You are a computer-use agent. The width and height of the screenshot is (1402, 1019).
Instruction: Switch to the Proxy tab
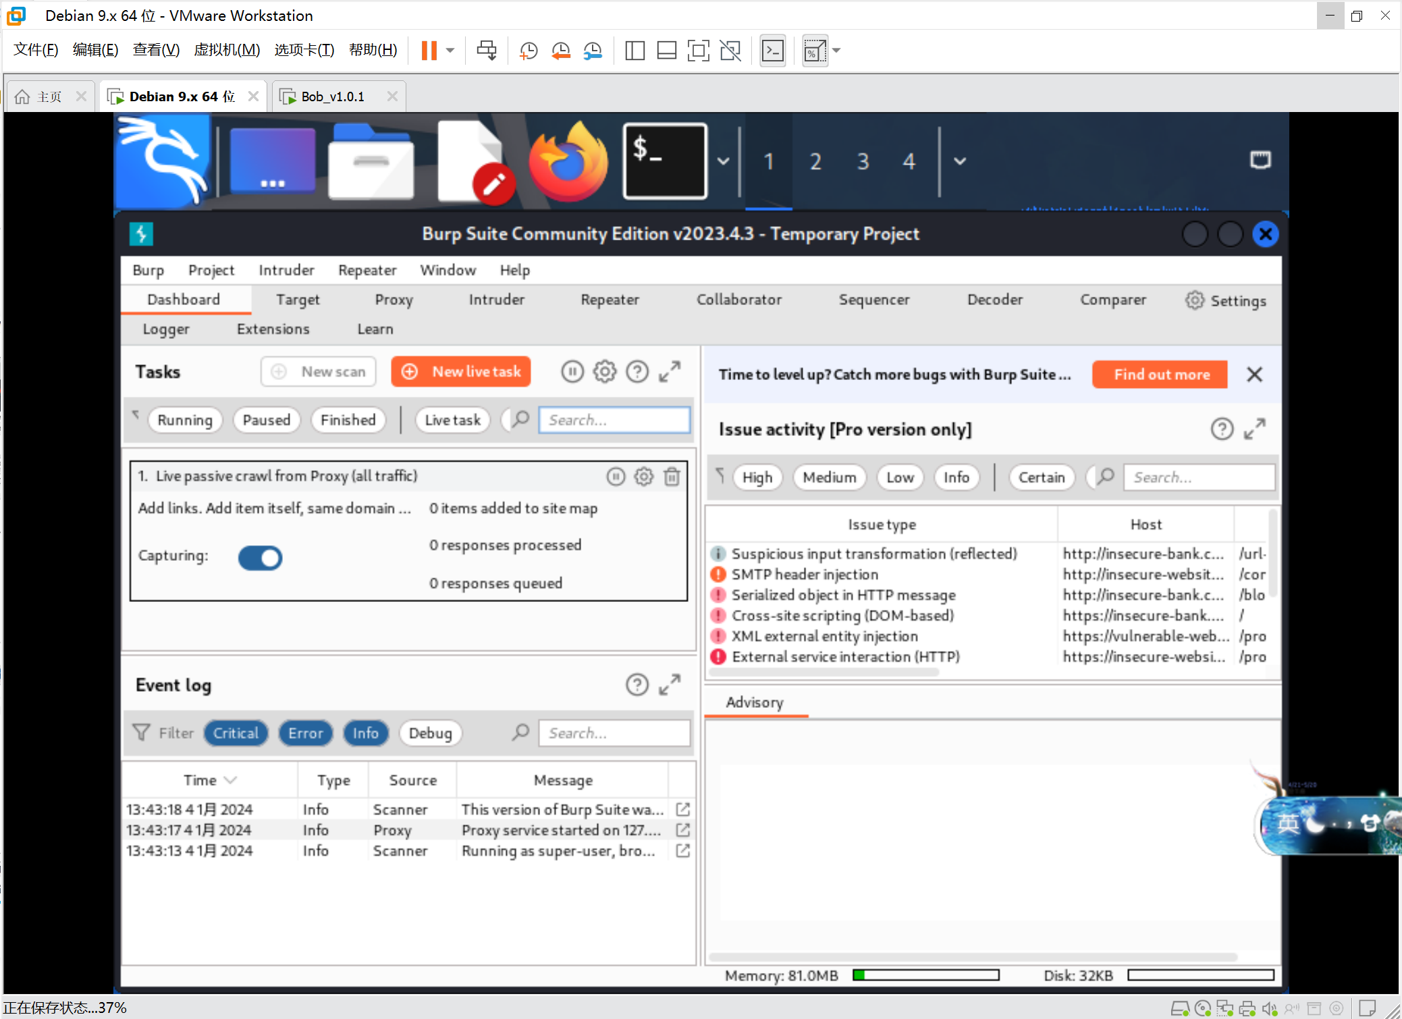(394, 300)
